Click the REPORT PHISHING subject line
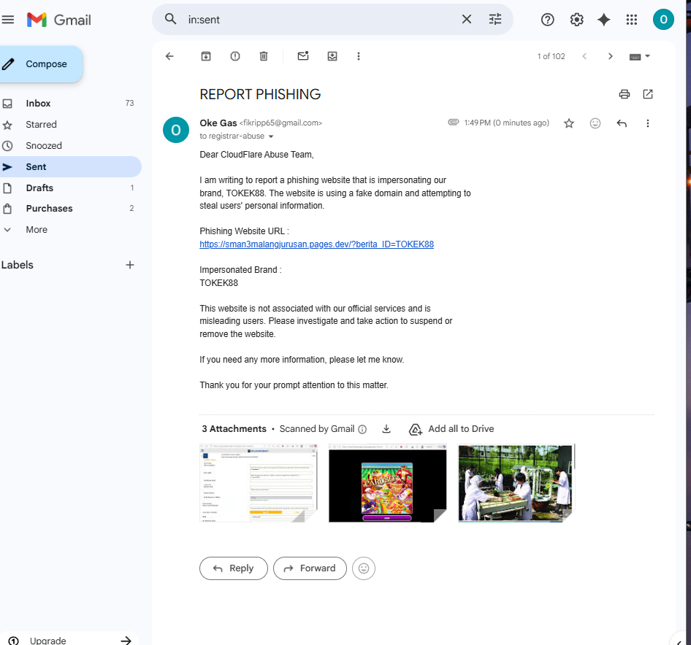This screenshot has height=645, width=691. tap(260, 95)
